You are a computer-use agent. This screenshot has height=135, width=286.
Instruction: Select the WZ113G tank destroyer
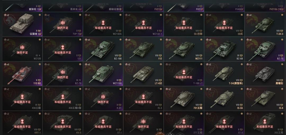[x=103, y=74]
